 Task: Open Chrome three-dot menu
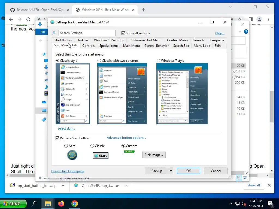(268, 19)
